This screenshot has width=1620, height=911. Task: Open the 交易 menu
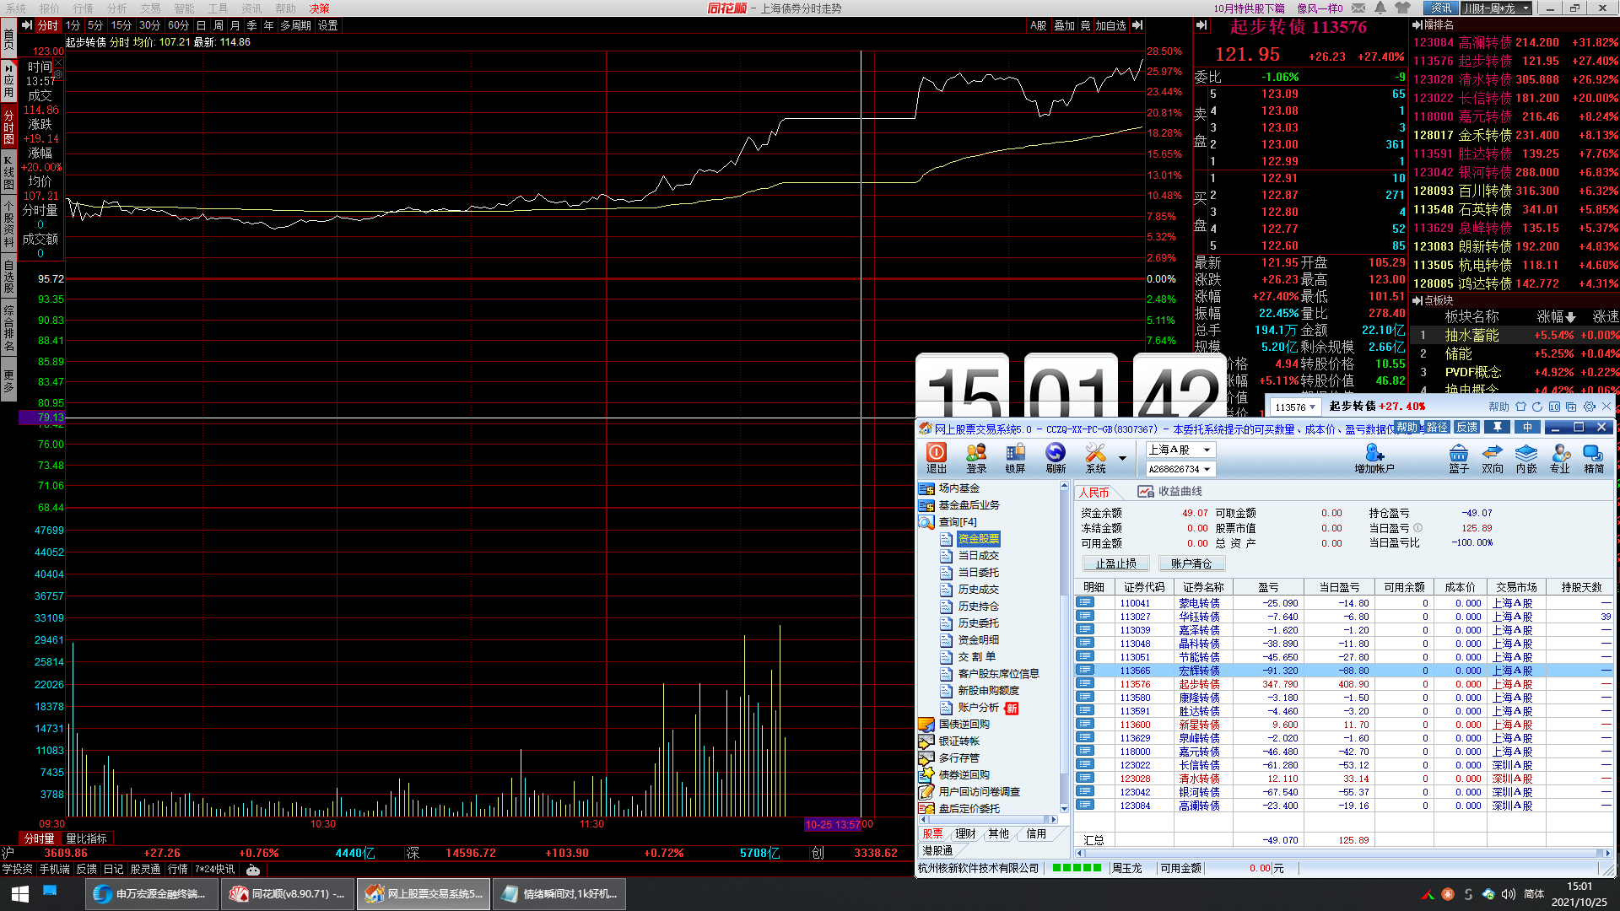coord(150,8)
